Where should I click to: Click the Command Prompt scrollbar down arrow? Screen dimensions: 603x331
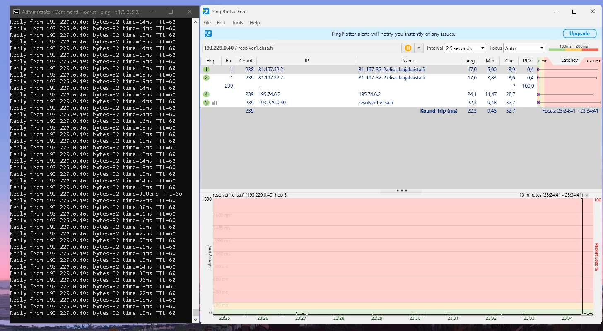point(195,320)
